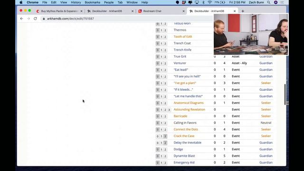Open the "I've got a plan!" card link
This screenshot has height=171, width=304.
[x=185, y=83]
